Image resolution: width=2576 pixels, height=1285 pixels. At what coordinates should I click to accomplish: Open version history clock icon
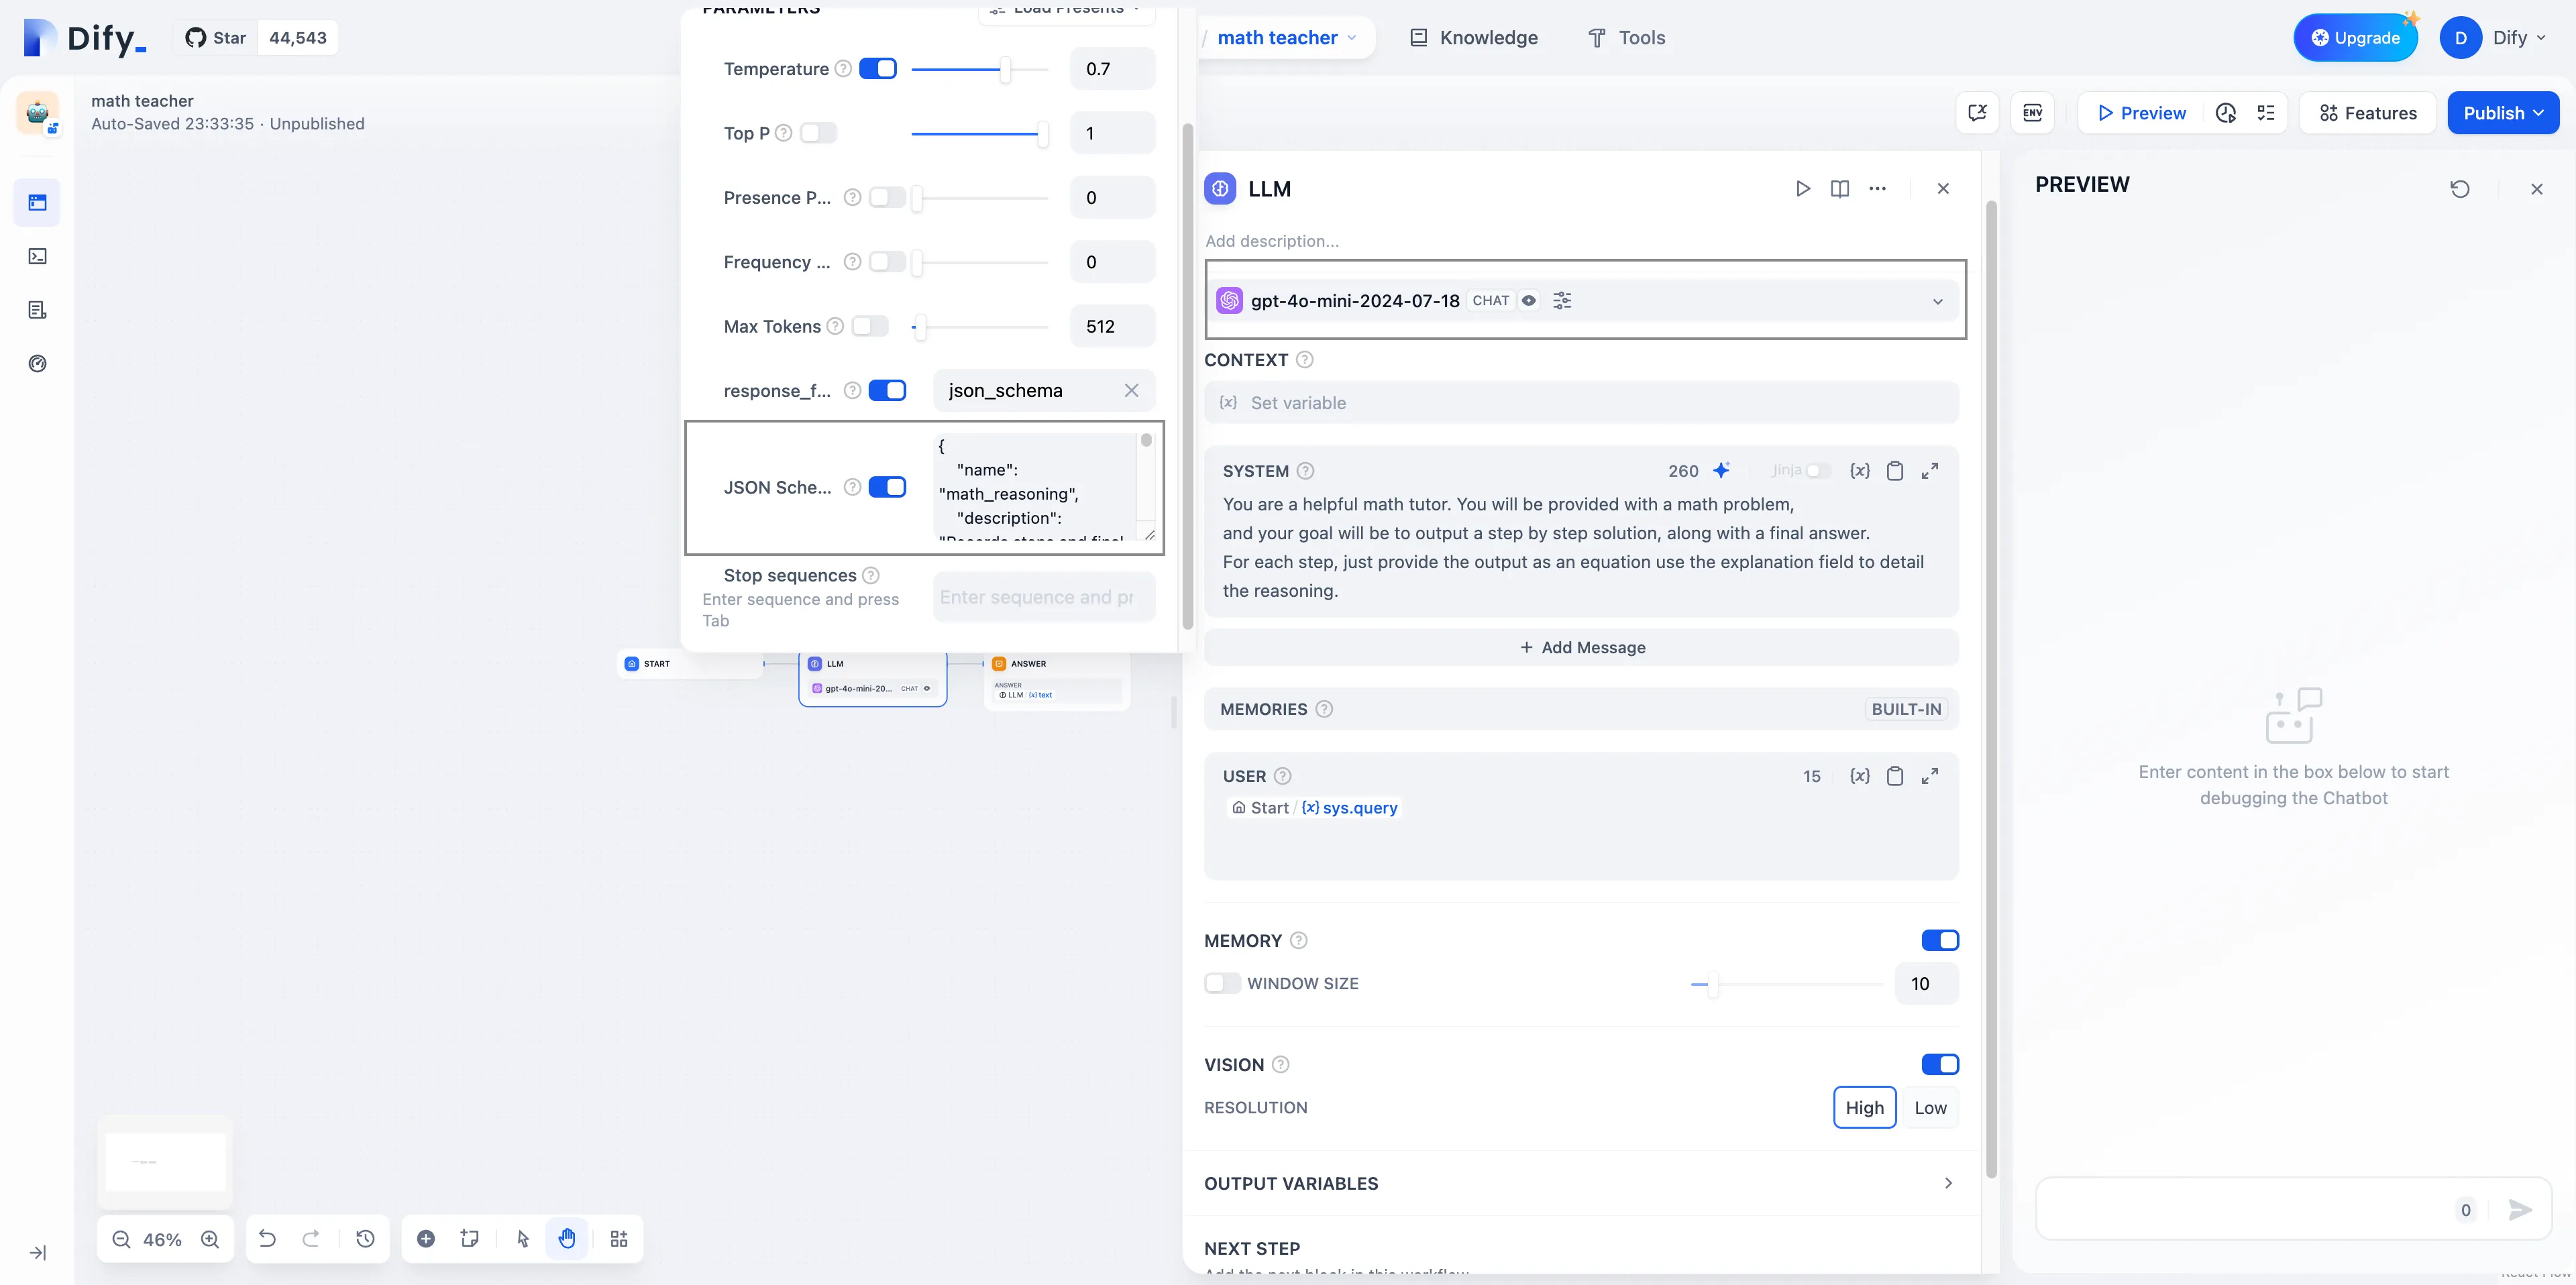click(x=365, y=1239)
